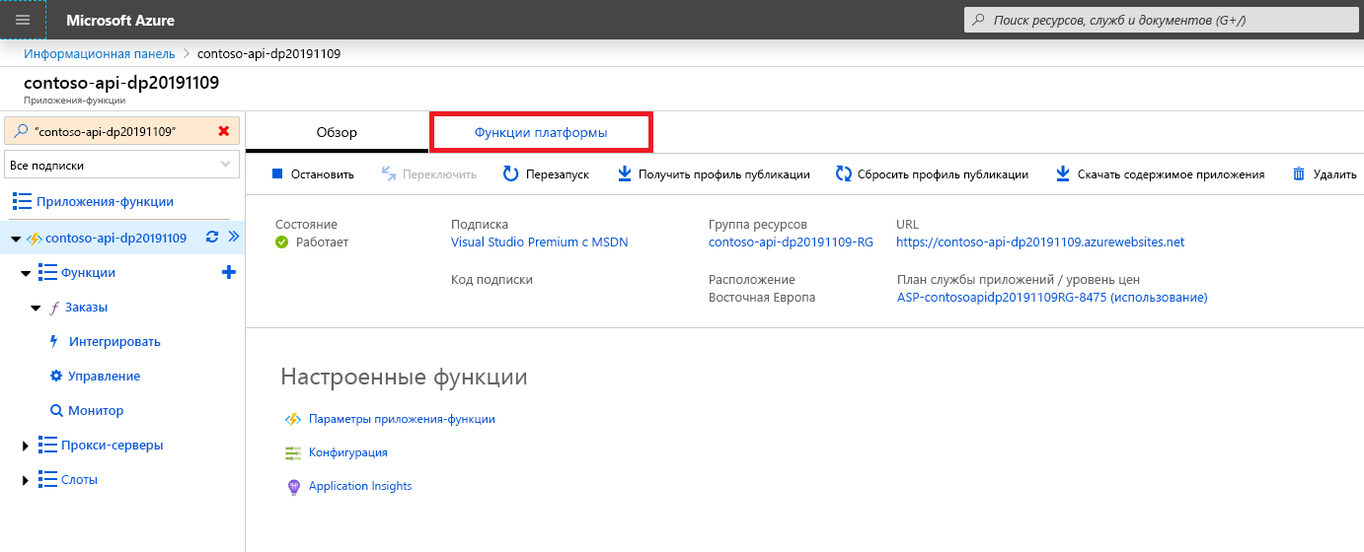Click the Сбросить профиль публикации button label
1364x552 pixels.
tap(943, 174)
